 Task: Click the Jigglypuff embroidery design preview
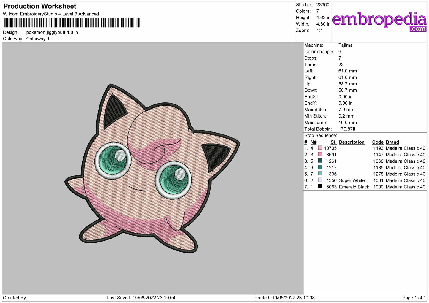pos(152,168)
